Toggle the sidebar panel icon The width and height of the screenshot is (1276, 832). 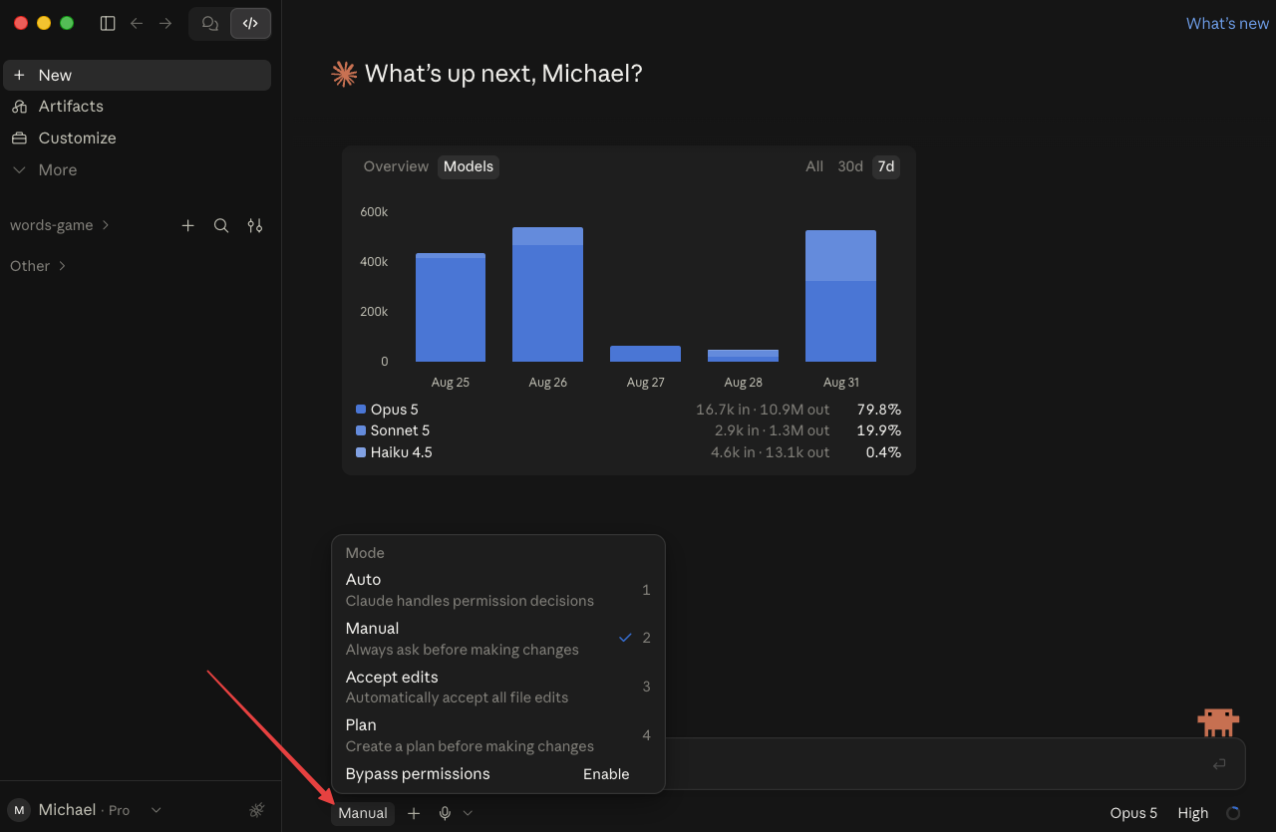tap(108, 23)
